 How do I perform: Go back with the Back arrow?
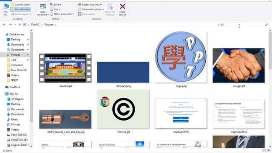pos(4,25)
